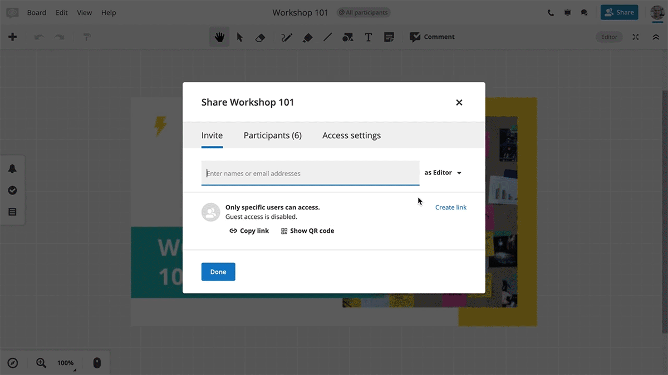Start a call with phone icon

pyautogui.click(x=551, y=12)
